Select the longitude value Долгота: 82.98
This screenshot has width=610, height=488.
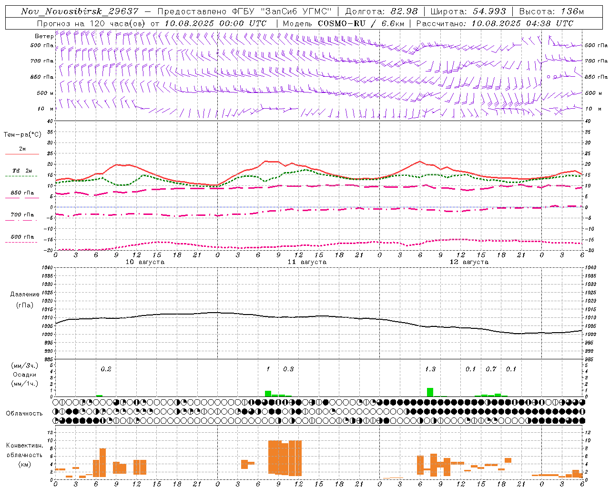pyautogui.click(x=381, y=11)
